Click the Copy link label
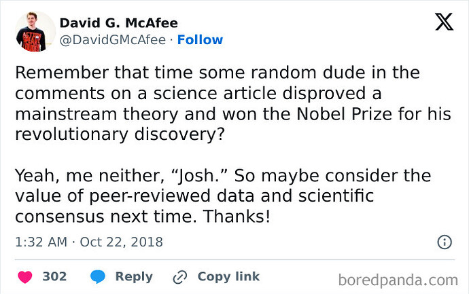The height and width of the screenshot is (294, 469). tap(228, 276)
